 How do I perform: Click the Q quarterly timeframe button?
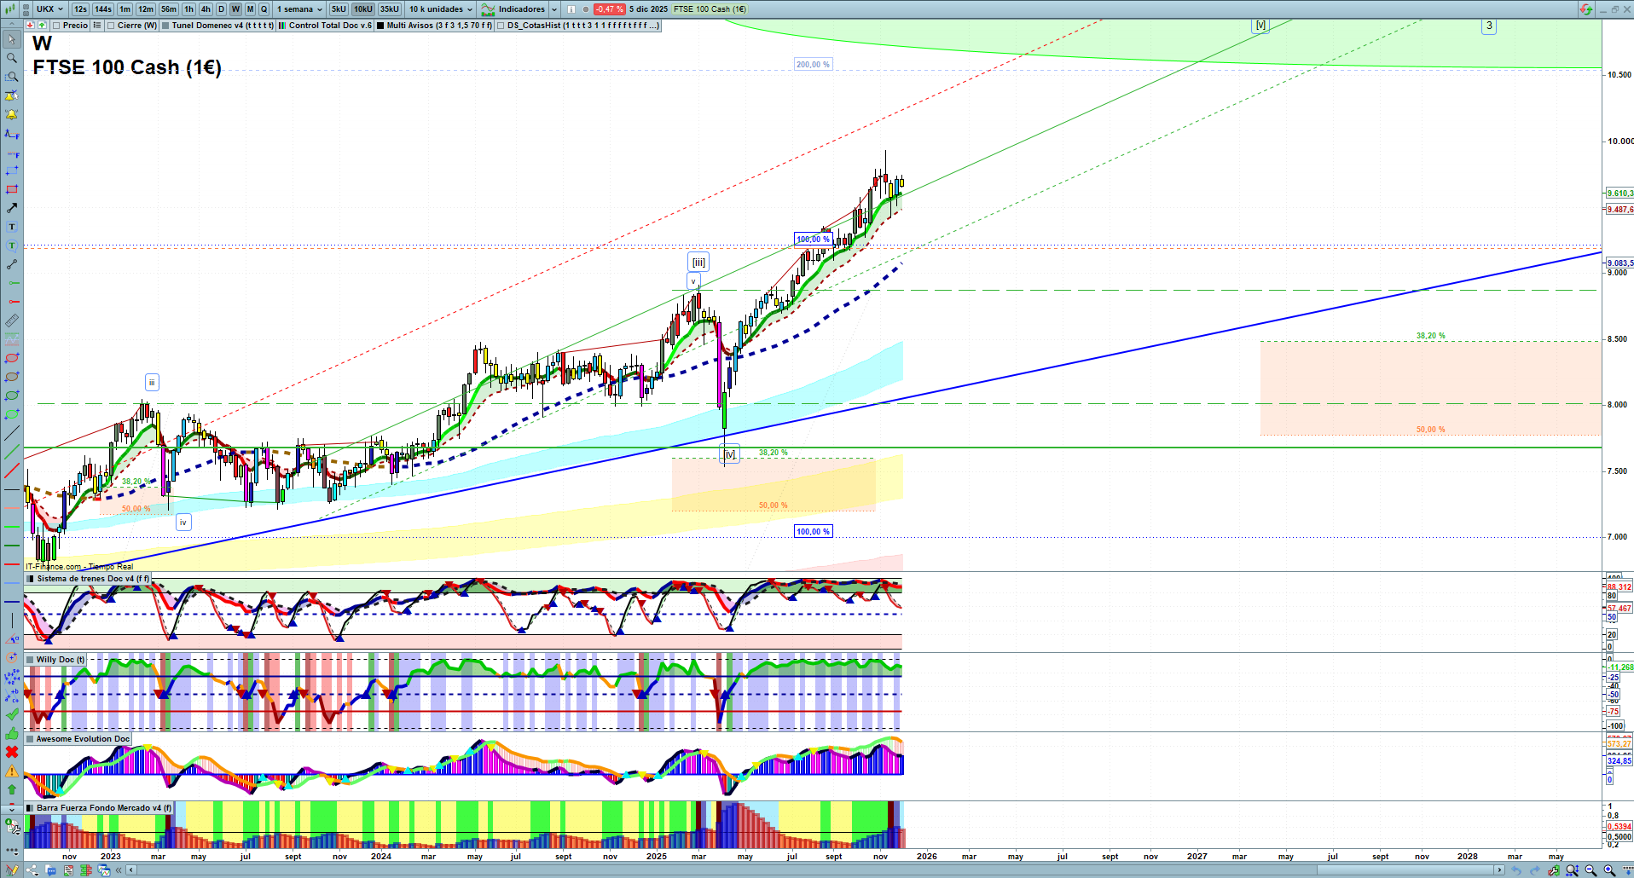tap(264, 9)
